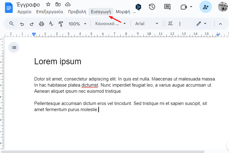Image resolution: width=229 pixels, height=153 pixels.
Task: Click the text "Aenean aliquet ipsum nec euismod tristique."
Action: click(78, 91)
